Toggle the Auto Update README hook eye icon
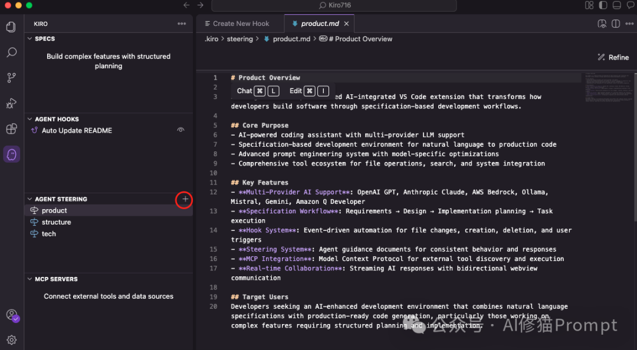Image resolution: width=637 pixels, height=350 pixels. 181,130
